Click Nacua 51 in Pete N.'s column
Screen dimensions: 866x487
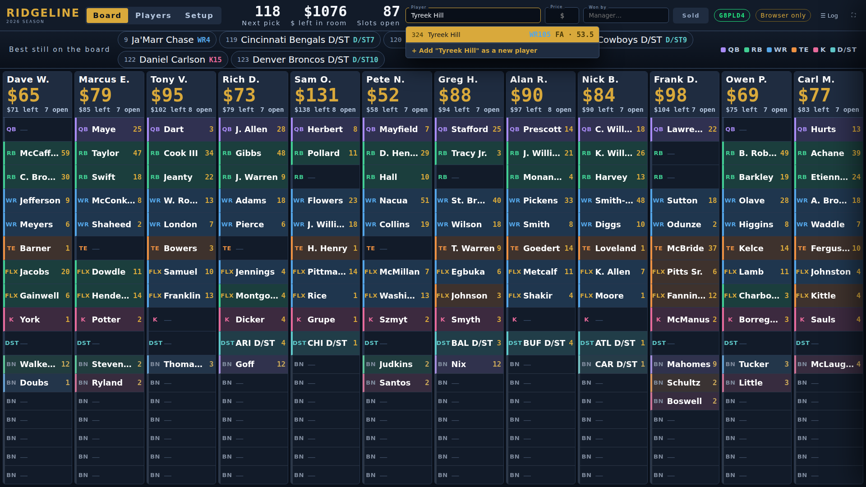click(397, 201)
